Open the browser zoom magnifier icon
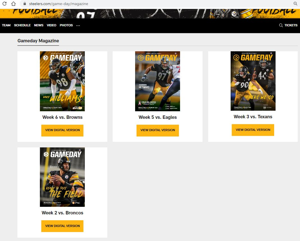The width and height of the screenshot is (300, 241). point(296,4)
